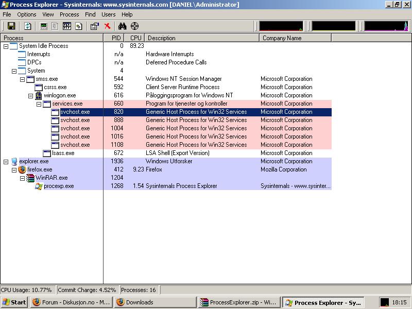This screenshot has width=412, height=309.
Task: Click the winlogon.exe process icon
Action: pyautogui.click(x=39, y=95)
